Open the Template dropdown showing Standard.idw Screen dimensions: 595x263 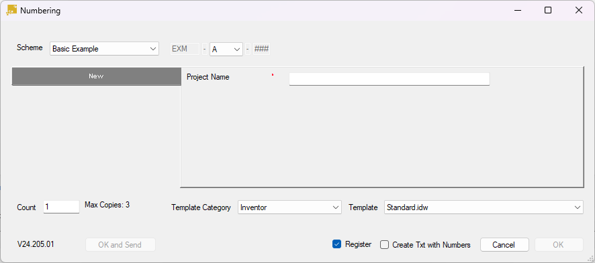[484, 207]
